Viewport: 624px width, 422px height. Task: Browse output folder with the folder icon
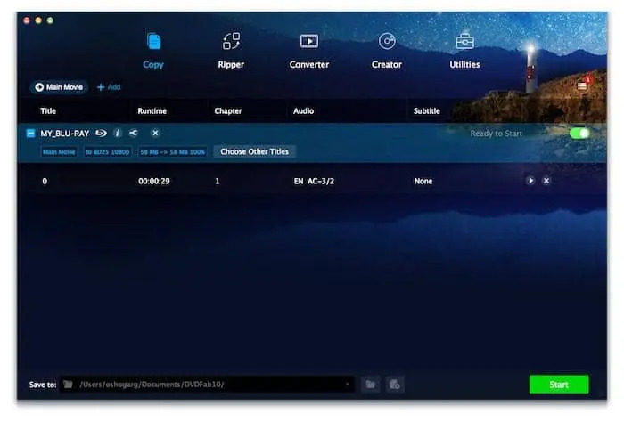click(x=371, y=385)
